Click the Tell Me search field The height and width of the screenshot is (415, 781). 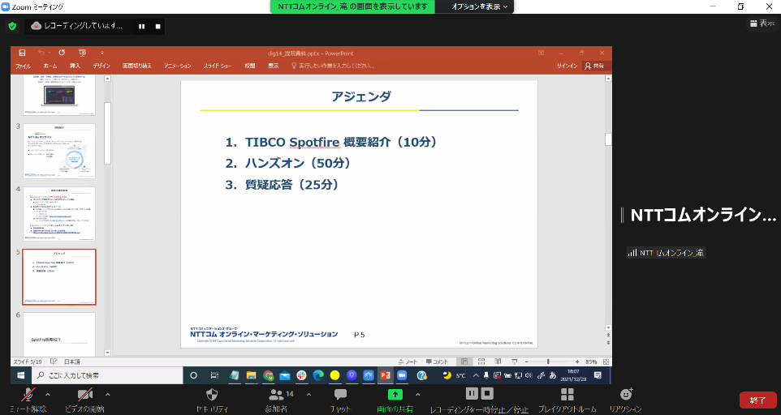click(333, 66)
